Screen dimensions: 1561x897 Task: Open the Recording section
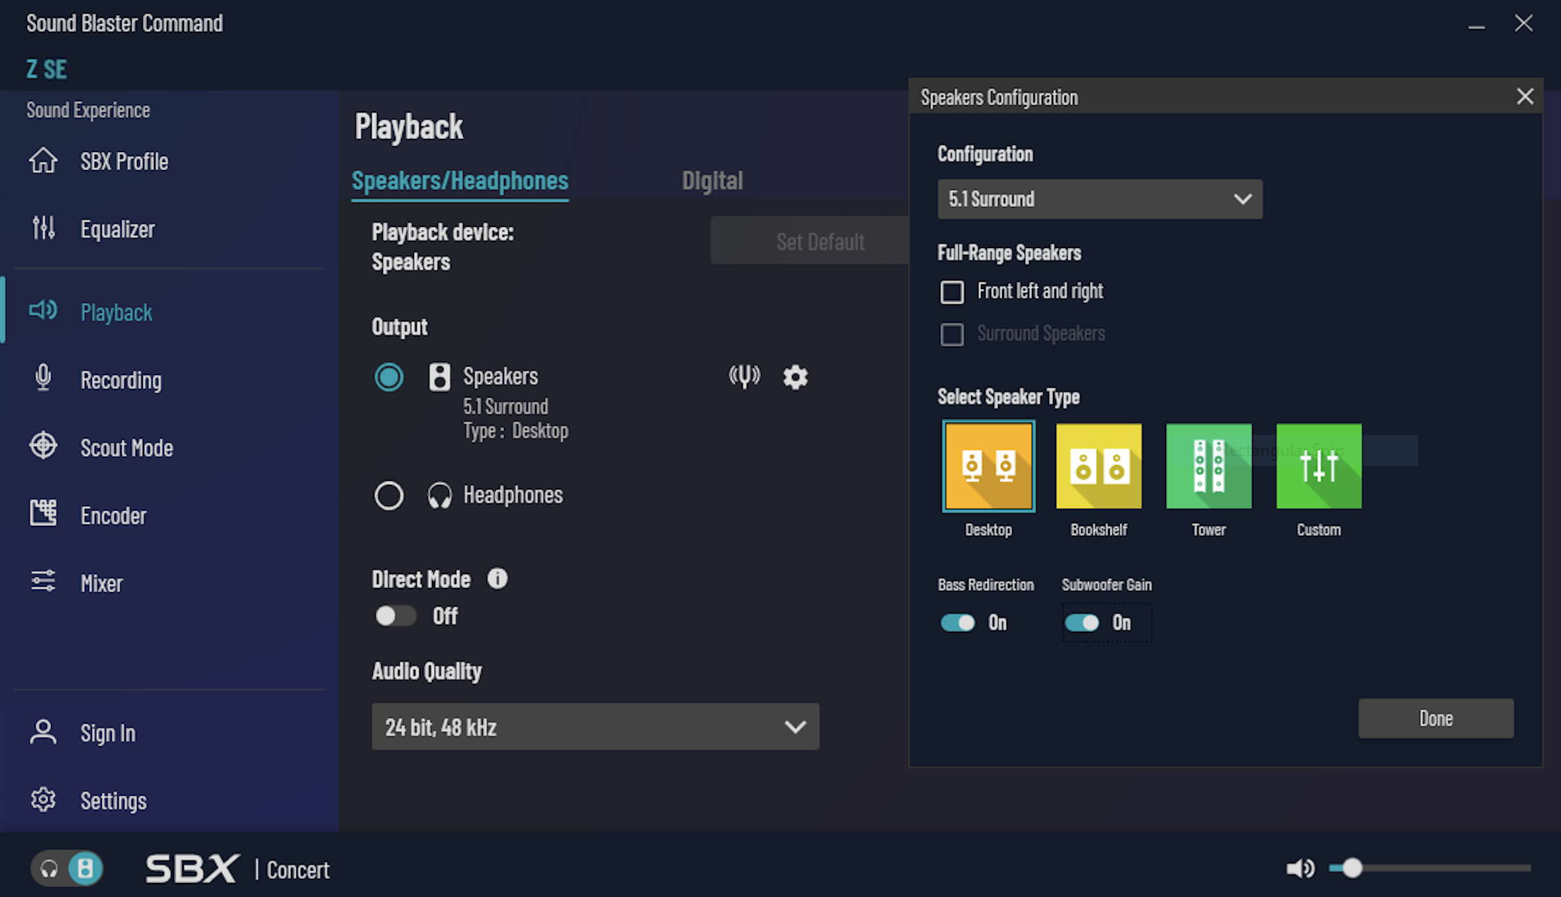(x=121, y=380)
